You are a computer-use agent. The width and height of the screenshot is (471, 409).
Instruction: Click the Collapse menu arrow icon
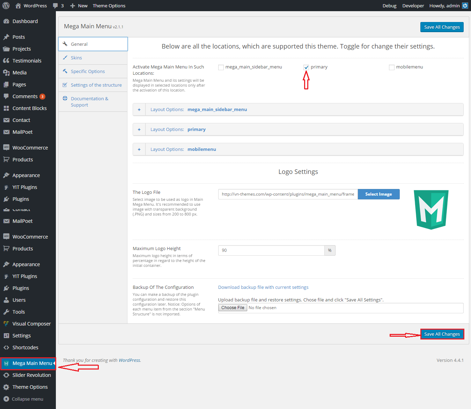[6, 399]
